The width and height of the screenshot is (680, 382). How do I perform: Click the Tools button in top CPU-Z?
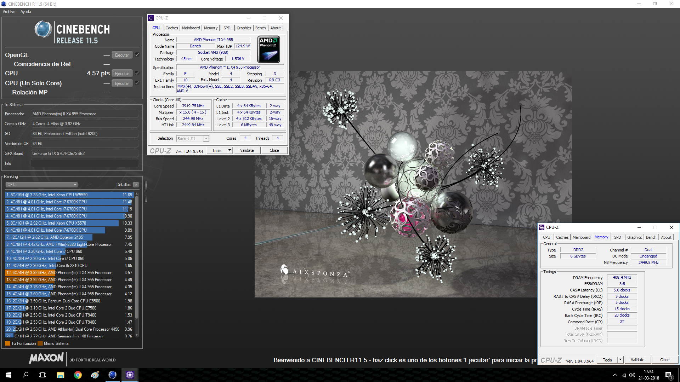(x=217, y=150)
